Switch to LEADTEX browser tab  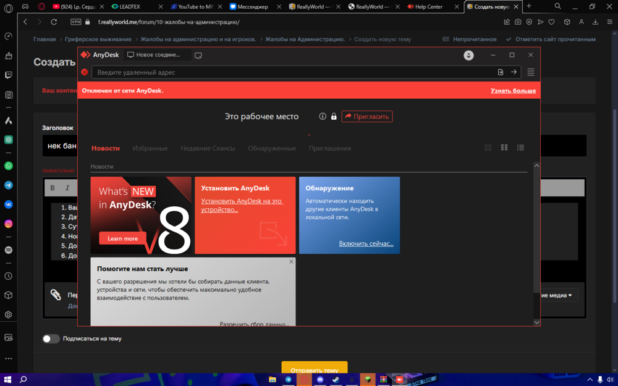(137, 6)
